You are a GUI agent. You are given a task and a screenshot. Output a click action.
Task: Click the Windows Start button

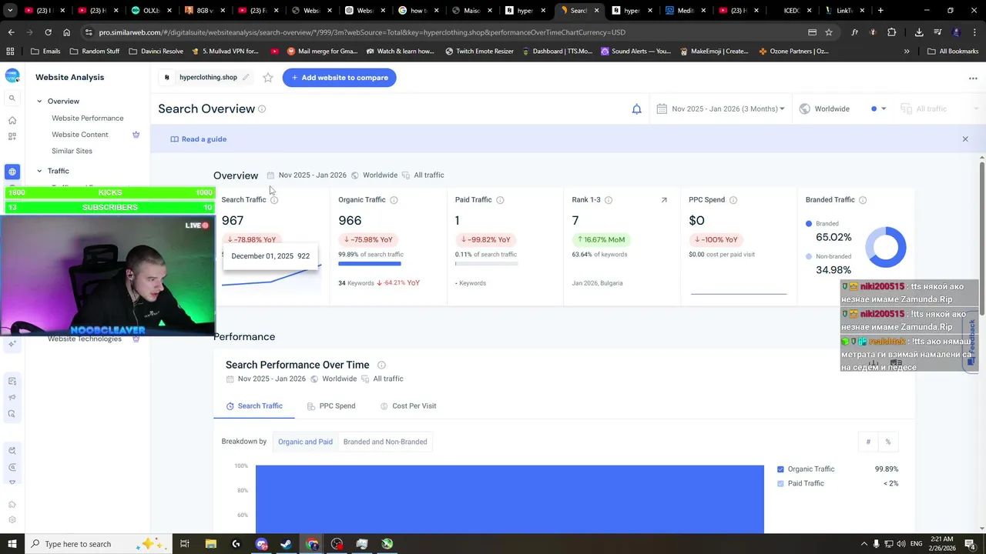click(11, 544)
